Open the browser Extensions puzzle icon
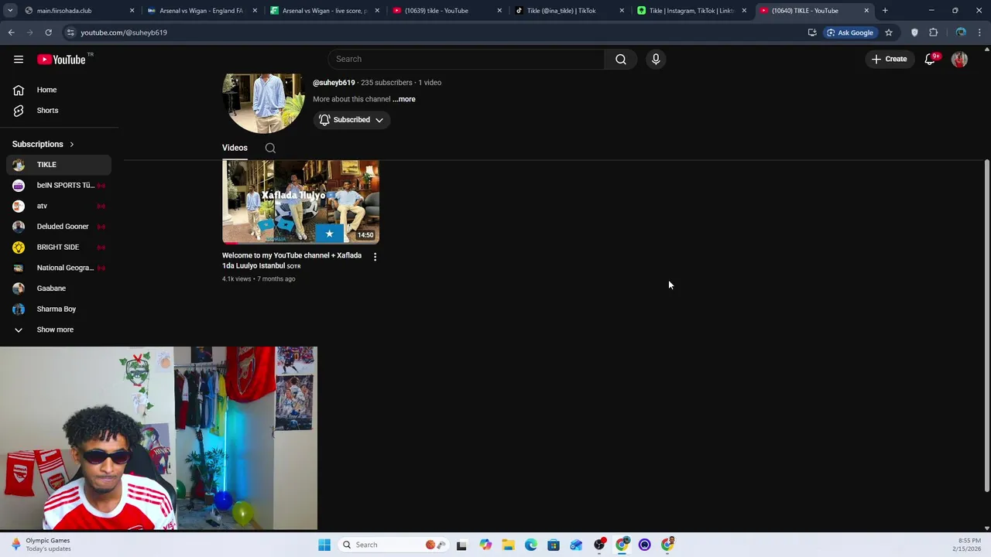This screenshot has width=991, height=557. [934, 32]
